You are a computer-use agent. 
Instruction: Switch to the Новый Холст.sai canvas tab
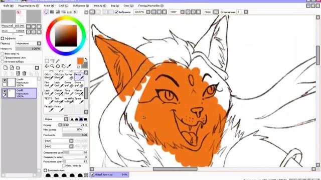(109, 174)
